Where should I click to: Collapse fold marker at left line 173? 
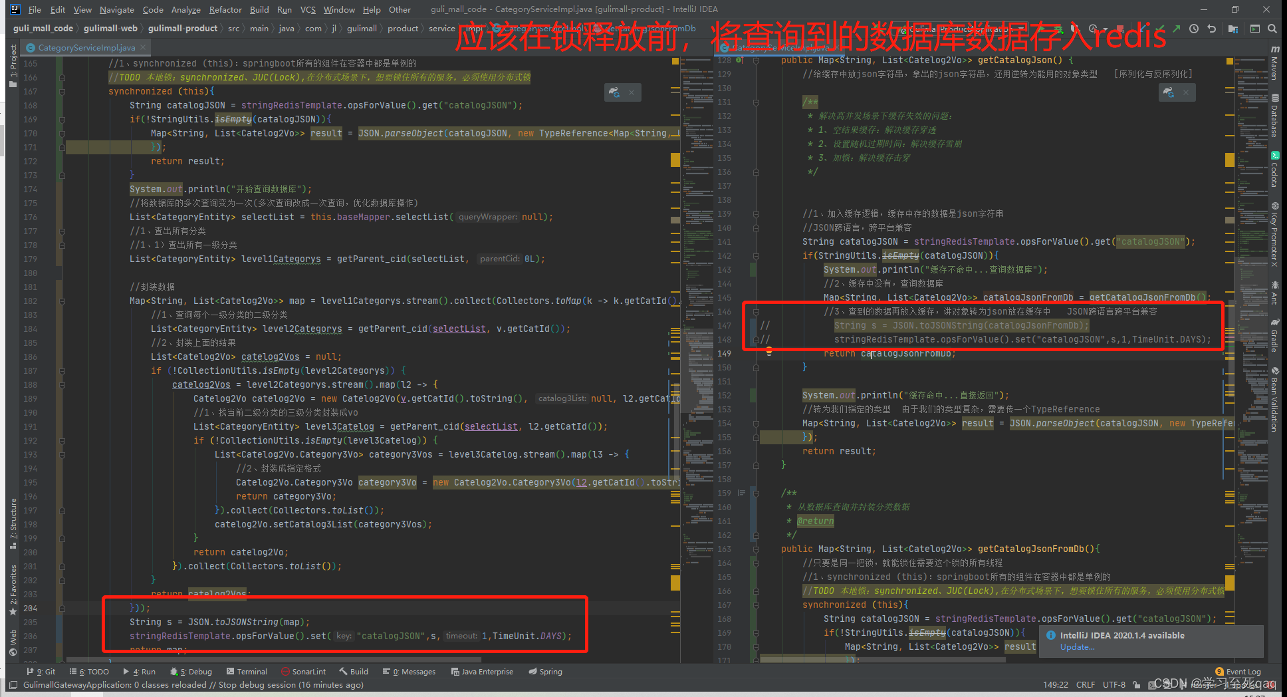click(62, 176)
